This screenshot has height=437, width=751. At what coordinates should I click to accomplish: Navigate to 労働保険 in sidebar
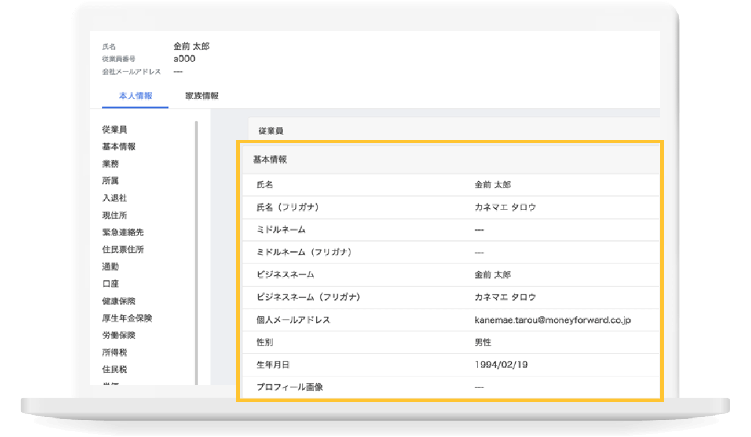coord(119,335)
